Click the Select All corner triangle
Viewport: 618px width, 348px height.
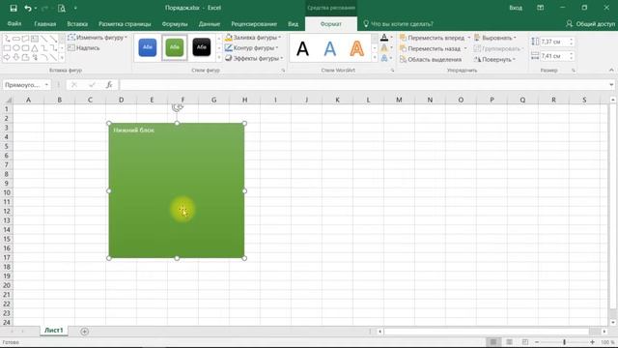pyautogui.click(x=8, y=101)
